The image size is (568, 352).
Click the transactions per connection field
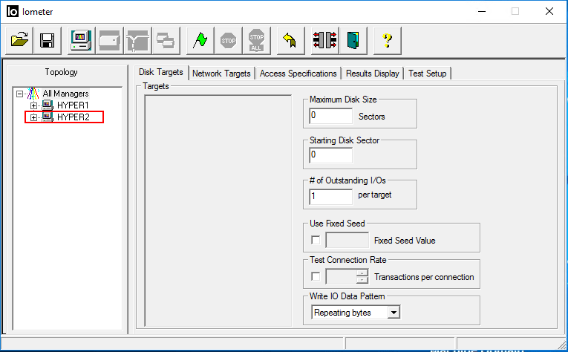[341, 276]
